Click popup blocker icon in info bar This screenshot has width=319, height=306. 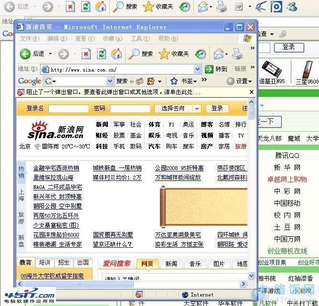click(x=21, y=92)
